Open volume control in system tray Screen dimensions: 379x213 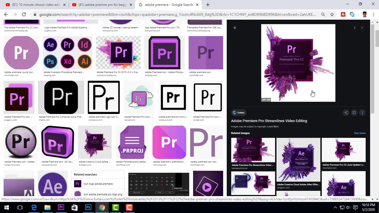(348, 207)
